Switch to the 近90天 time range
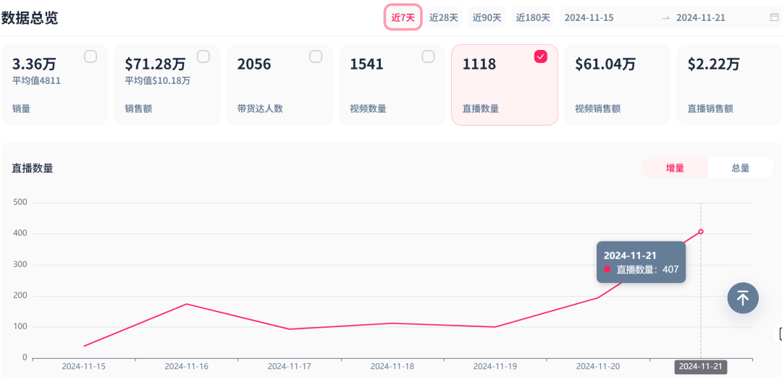This screenshot has width=782, height=377. click(x=487, y=17)
